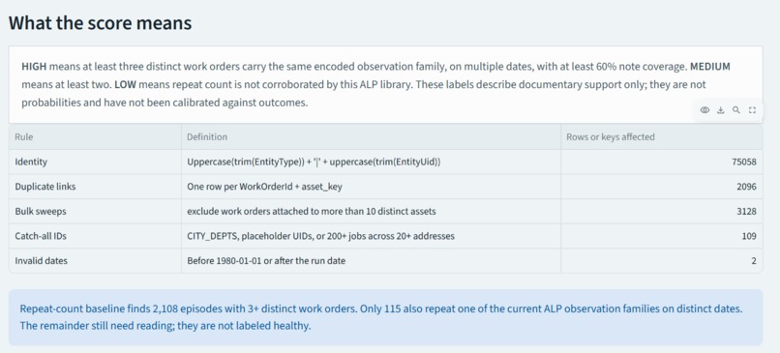Select the Identity rule cell
The image size is (780, 353).
click(x=95, y=162)
